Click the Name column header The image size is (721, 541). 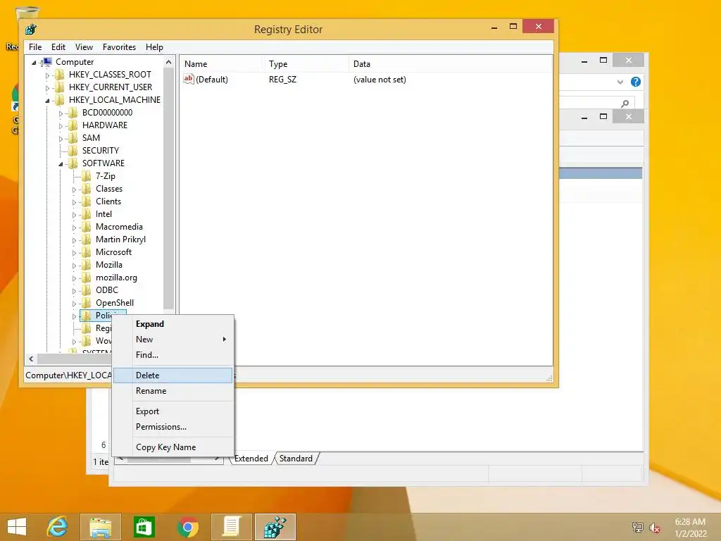coord(221,64)
